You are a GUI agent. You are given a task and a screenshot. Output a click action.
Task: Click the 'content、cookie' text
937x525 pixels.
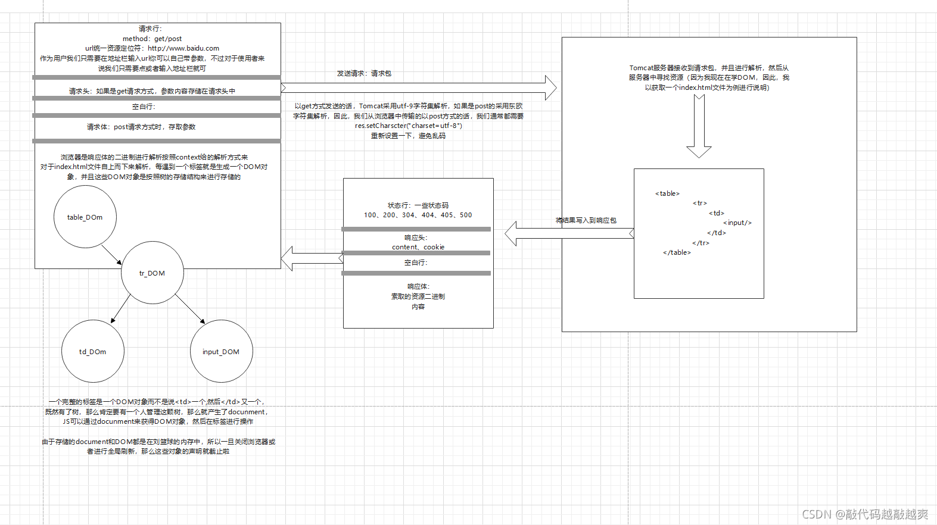[418, 247]
